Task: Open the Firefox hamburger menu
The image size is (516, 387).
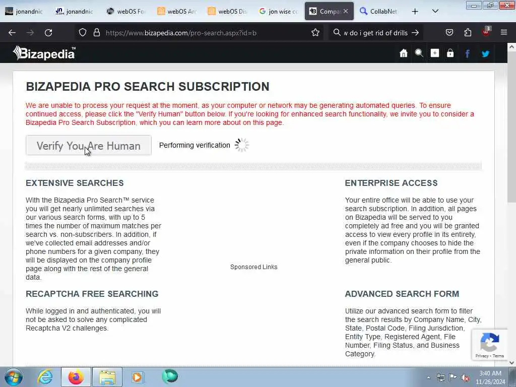Action: pyautogui.click(x=504, y=33)
